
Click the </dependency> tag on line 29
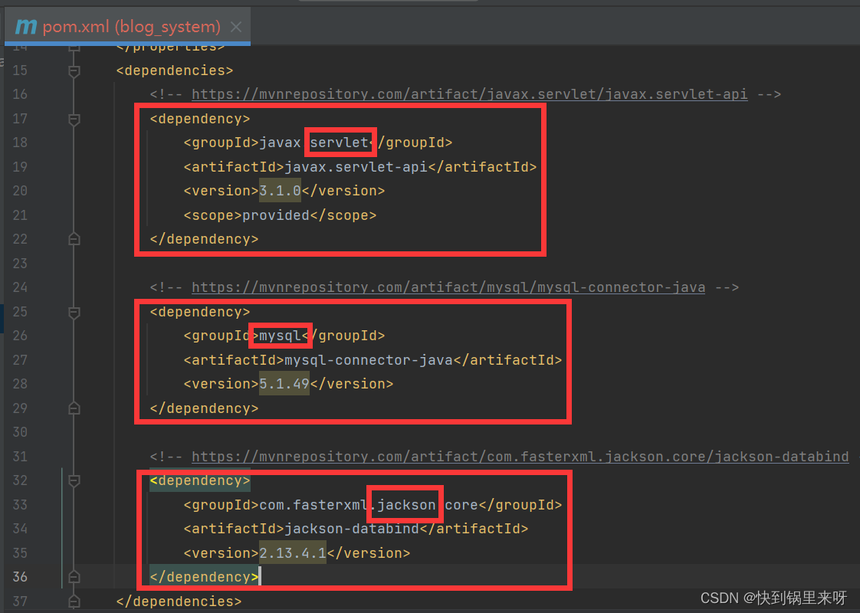coord(204,408)
